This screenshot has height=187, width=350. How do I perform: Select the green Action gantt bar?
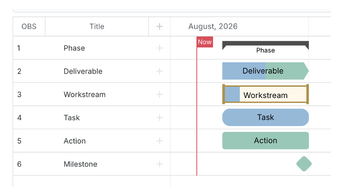[265, 140]
